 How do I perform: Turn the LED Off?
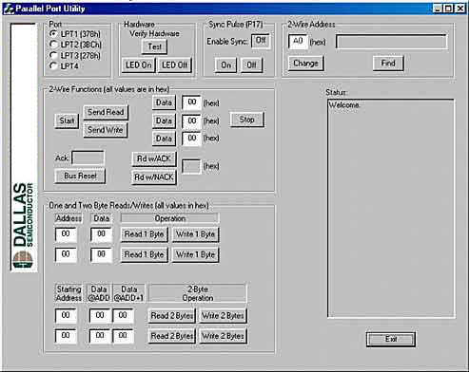tap(174, 65)
